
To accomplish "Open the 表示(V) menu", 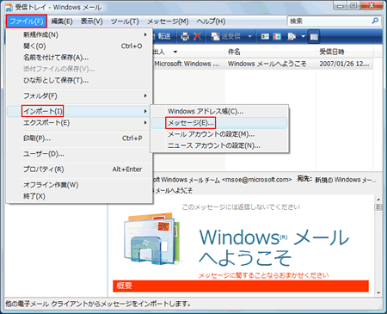I will click(92, 22).
